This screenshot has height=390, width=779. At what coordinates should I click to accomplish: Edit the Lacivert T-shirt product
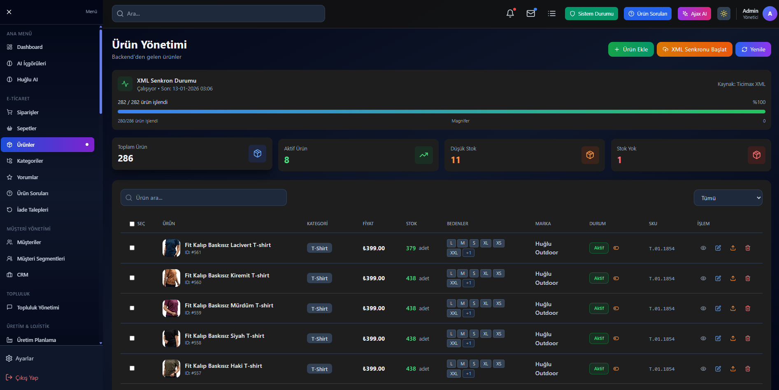click(x=718, y=248)
